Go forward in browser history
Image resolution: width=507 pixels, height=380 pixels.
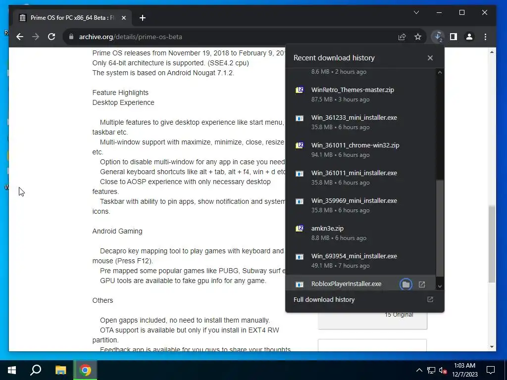tap(36, 37)
